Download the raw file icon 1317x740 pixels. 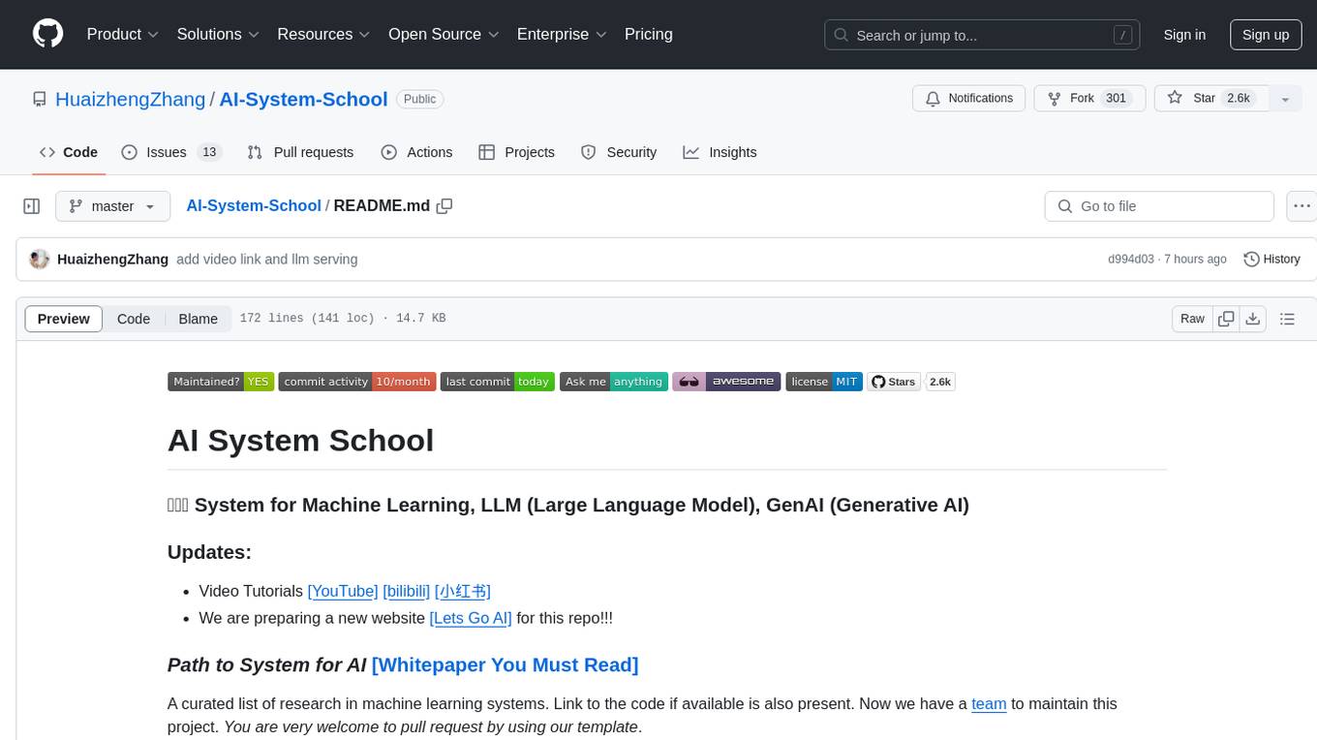1252,319
